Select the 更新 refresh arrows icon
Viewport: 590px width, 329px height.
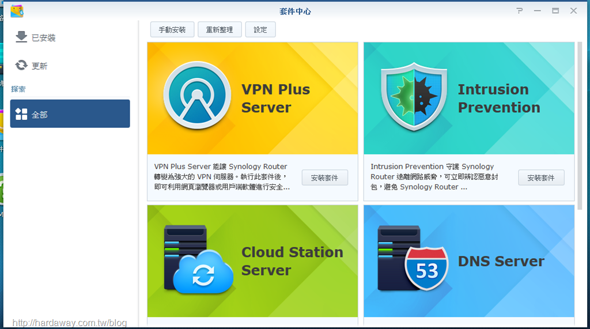[21, 65]
